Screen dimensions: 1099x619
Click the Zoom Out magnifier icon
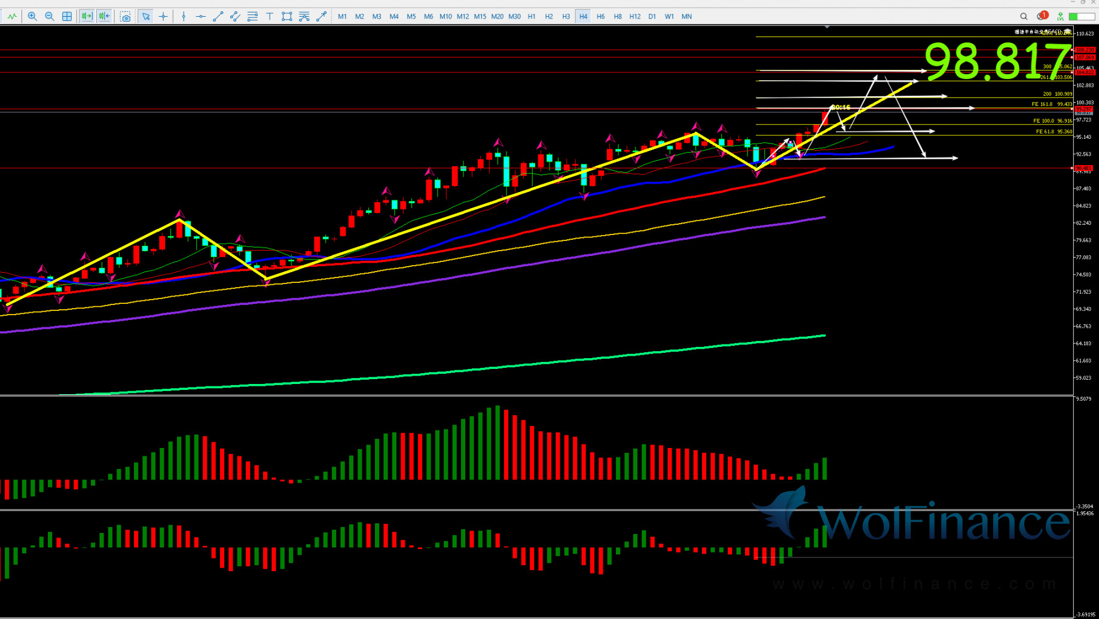point(50,17)
